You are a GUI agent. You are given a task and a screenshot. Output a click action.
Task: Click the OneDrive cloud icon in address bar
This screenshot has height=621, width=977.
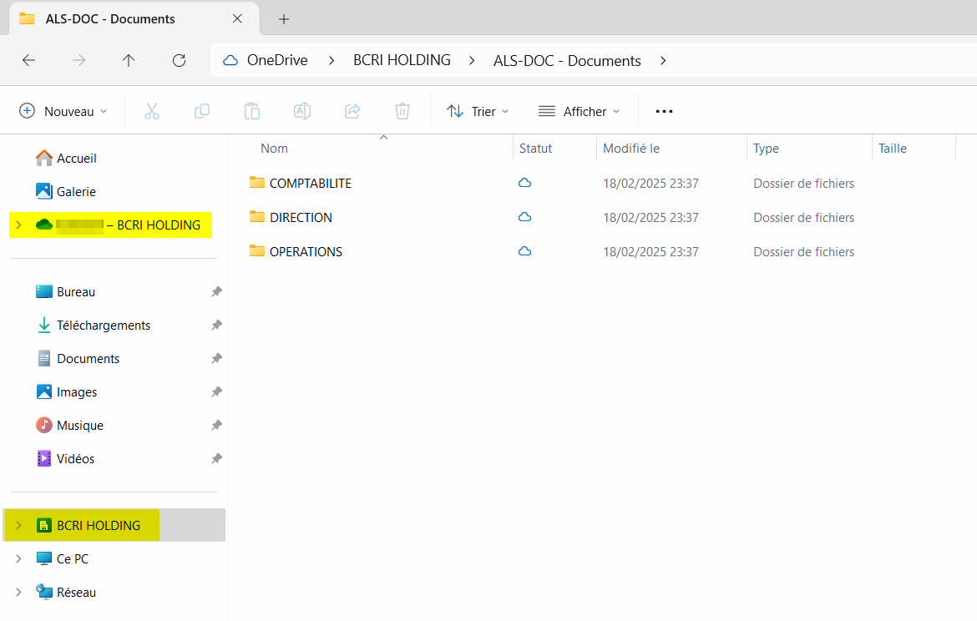(230, 60)
